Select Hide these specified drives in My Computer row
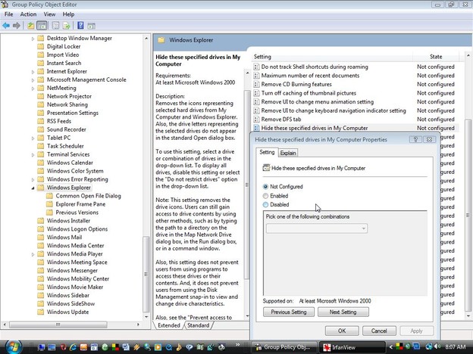The height and width of the screenshot is (354, 473). point(355,128)
